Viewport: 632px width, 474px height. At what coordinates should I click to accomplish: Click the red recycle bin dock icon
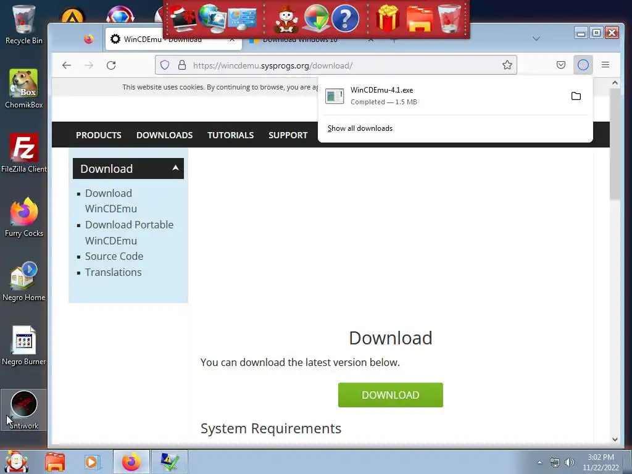pos(449,19)
